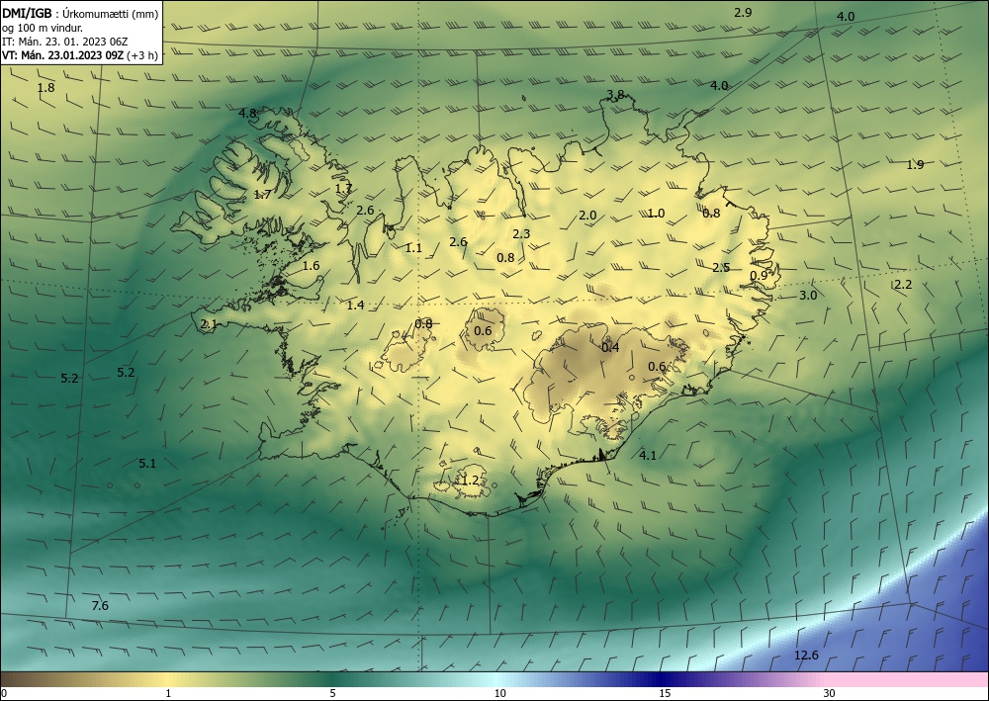The width and height of the screenshot is (989, 701).
Task: Click the color scale tick label 15
Action: 665,693
